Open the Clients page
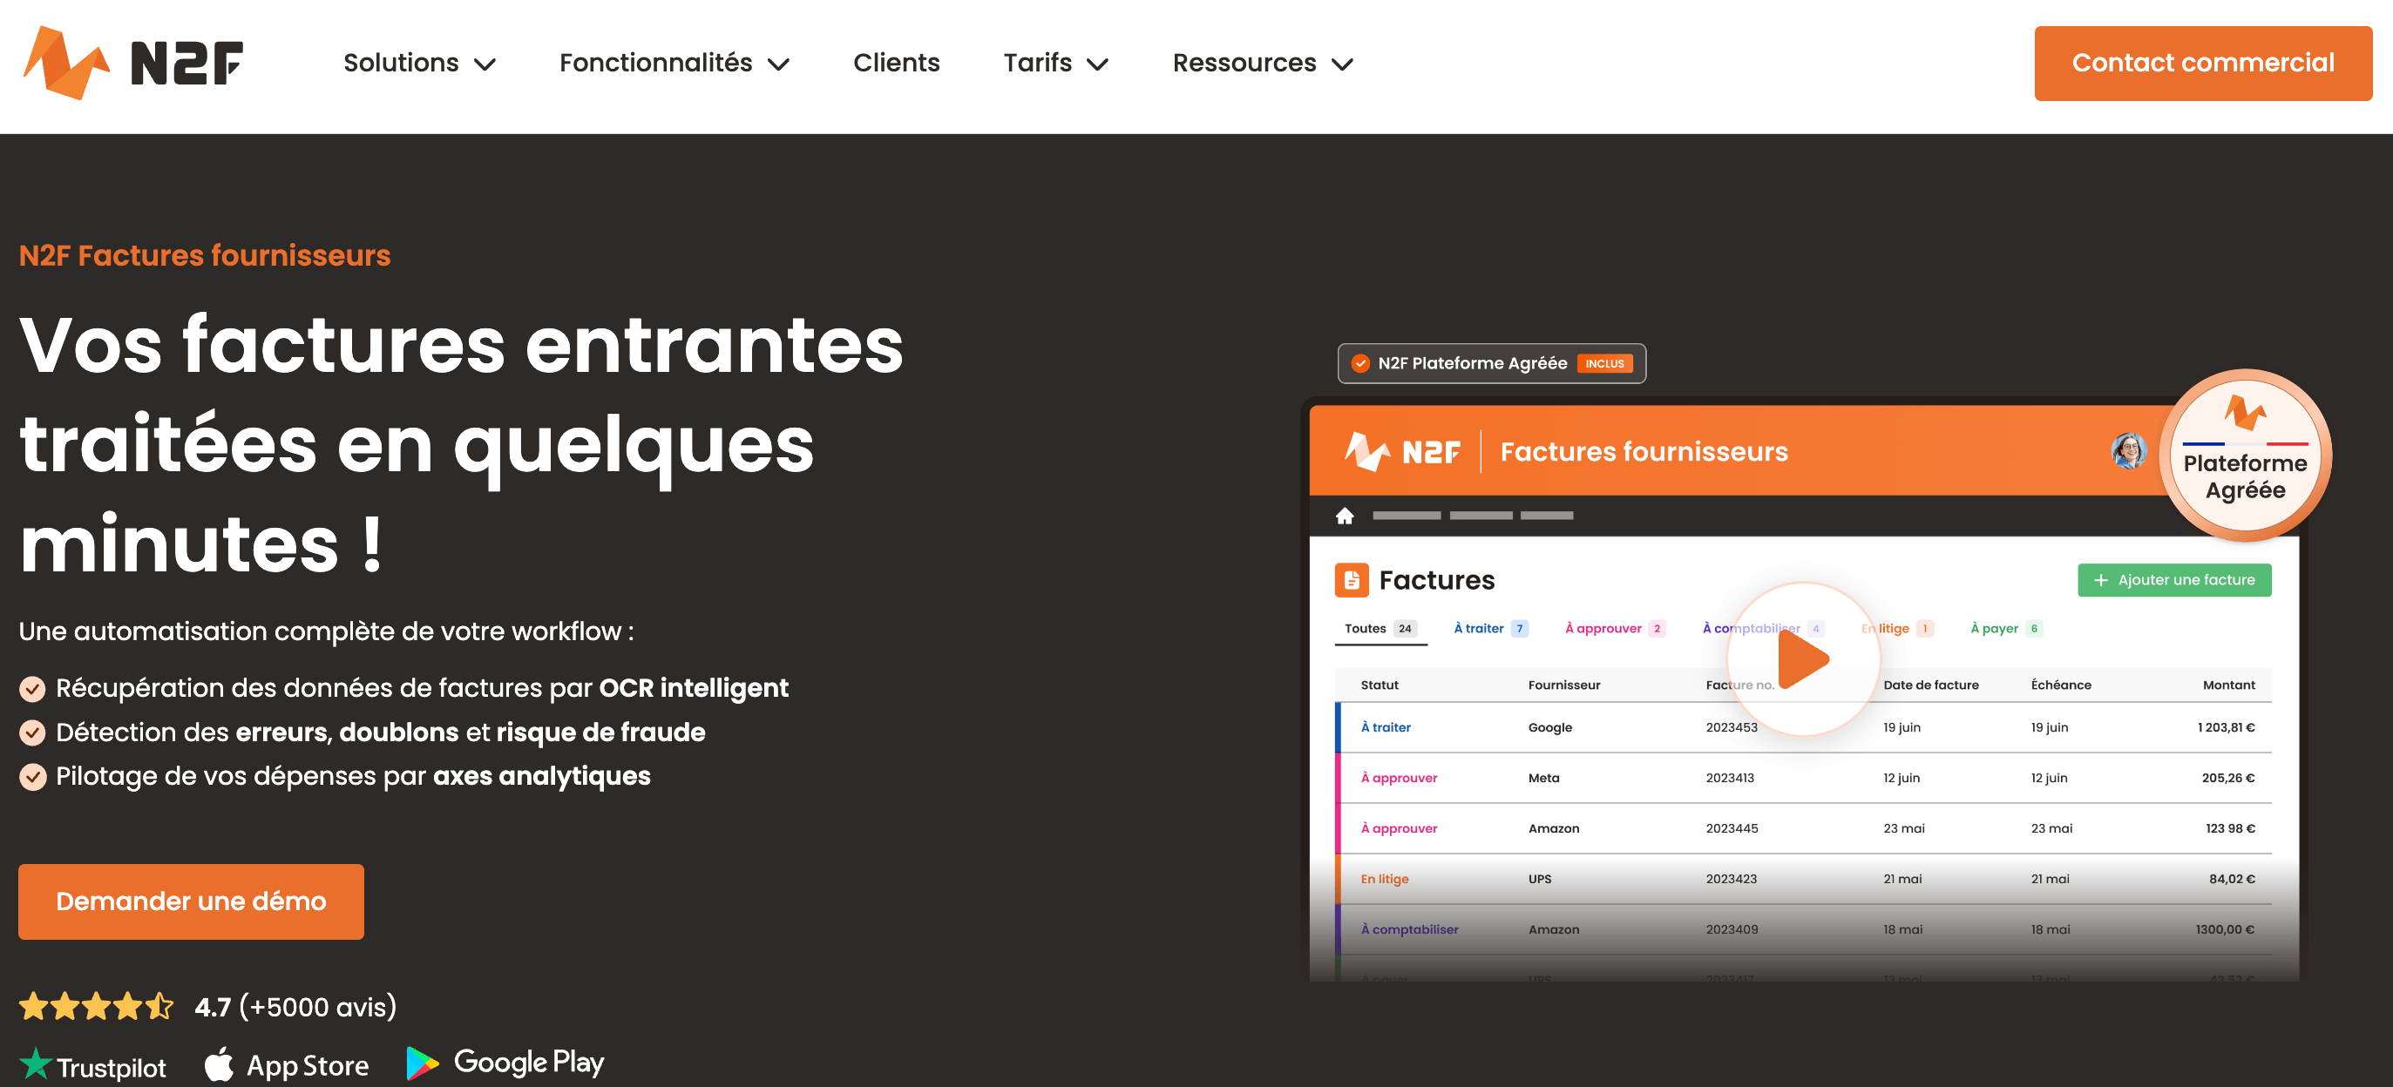This screenshot has width=2393, height=1087. click(897, 63)
